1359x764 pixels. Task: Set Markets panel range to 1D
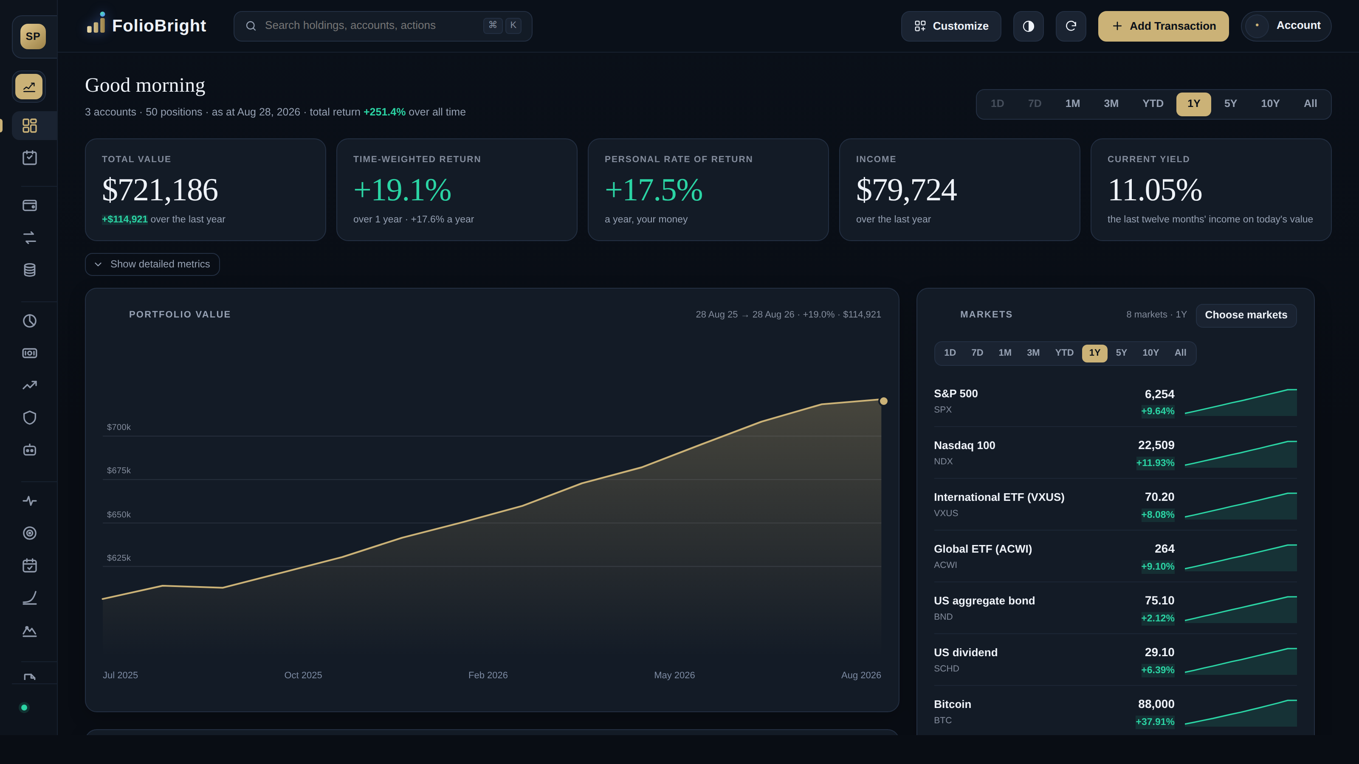(950, 353)
